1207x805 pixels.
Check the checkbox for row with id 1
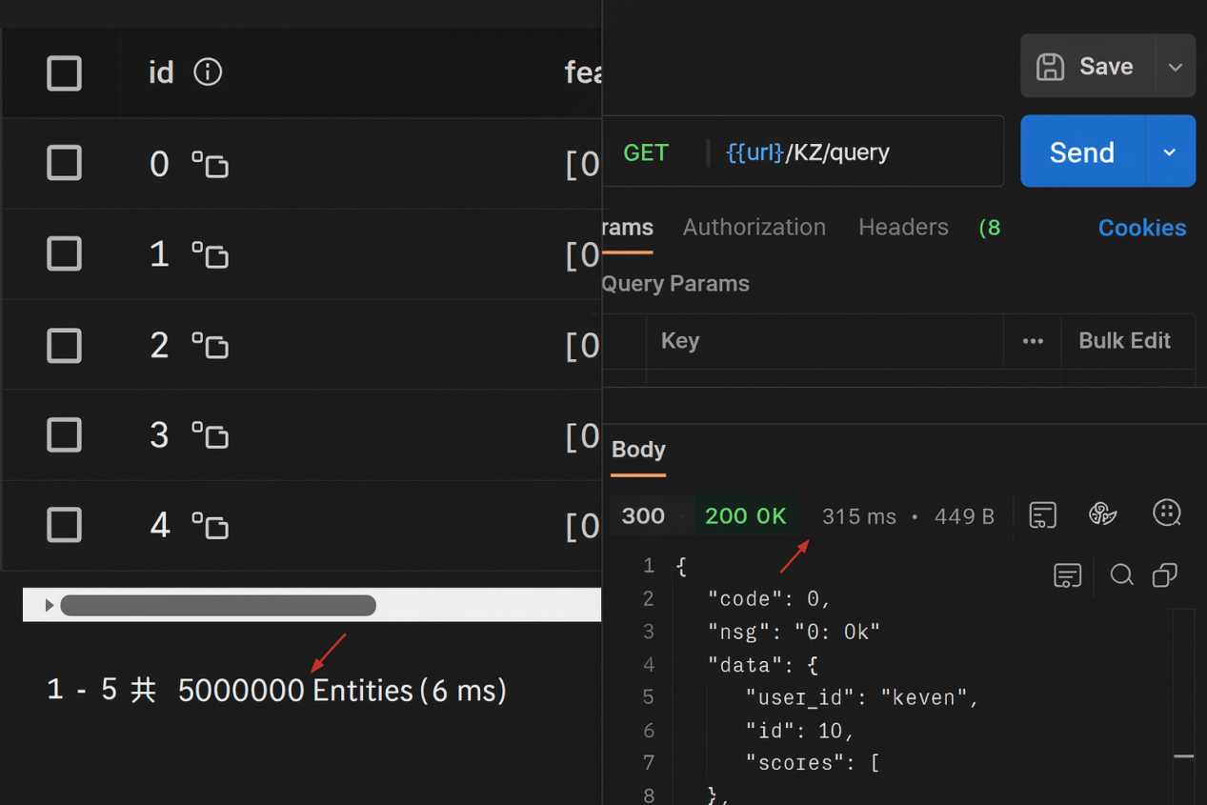[65, 254]
